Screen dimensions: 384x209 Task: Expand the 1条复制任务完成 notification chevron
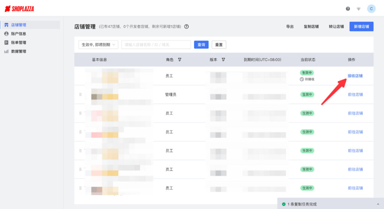(378, 204)
